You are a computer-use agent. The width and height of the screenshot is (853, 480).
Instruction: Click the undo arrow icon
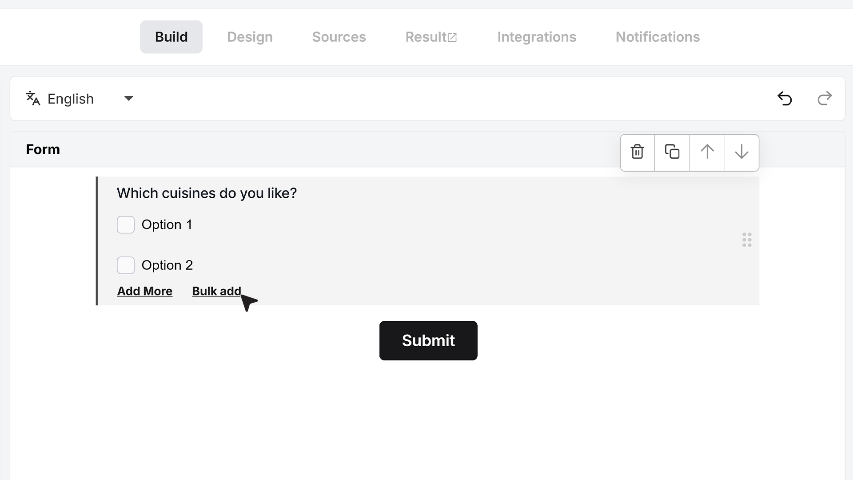point(785,98)
